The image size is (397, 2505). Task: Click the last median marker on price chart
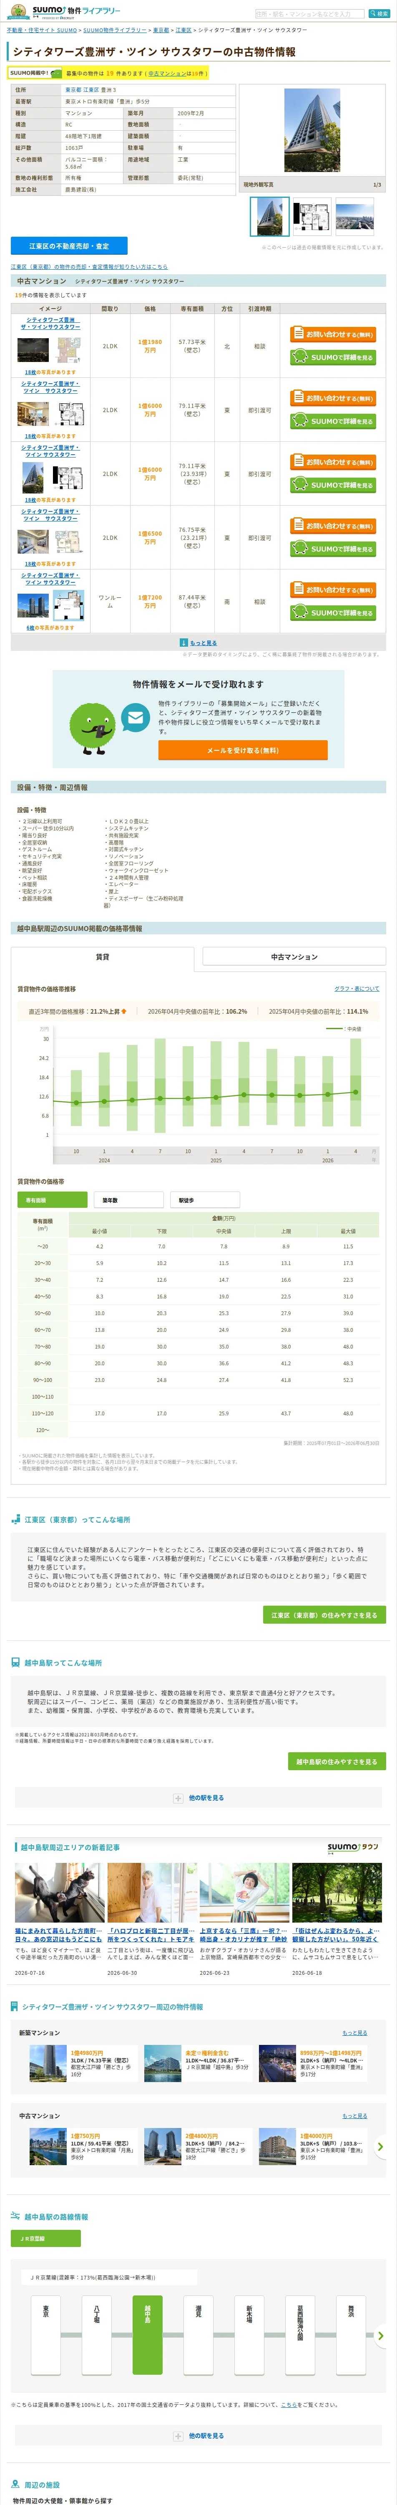pos(355,1092)
